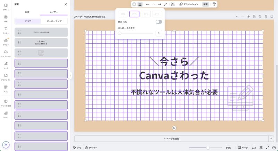This screenshot has width=278, height=151.
Task: Open the line end arrow option
Action: click(160, 4)
